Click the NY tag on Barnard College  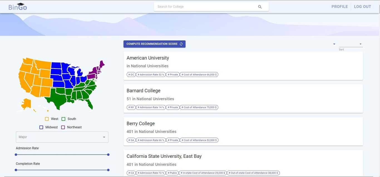coord(131,107)
